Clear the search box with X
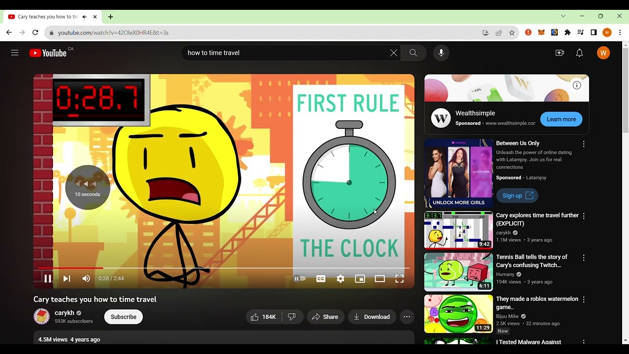629x354 pixels. click(394, 53)
